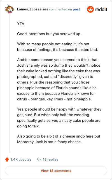This screenshot has width=112, height=180.
Task: Click the "commented on" label text
Action: [x=60, y=9]
